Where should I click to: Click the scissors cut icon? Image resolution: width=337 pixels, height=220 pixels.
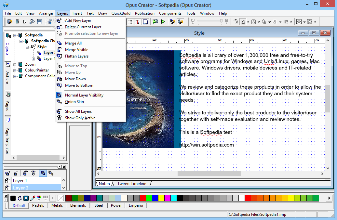point(50,22)
